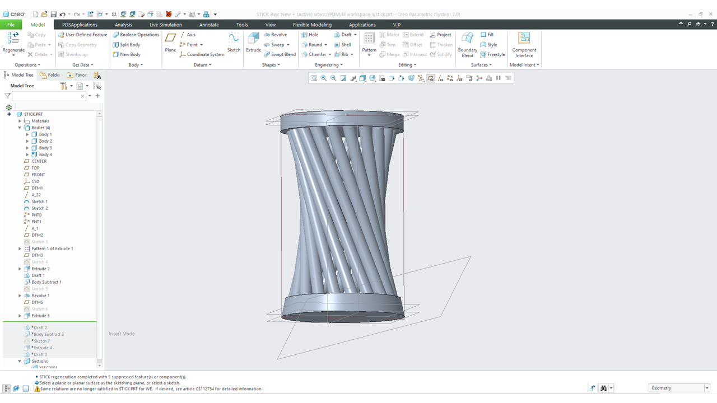The image size is (717, 403).
Task: Toggle datum point display
Action: click(450, 78)
